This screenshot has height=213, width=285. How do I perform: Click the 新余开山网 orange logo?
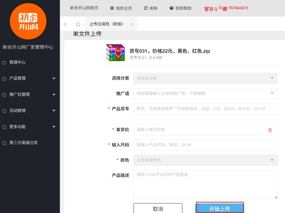point(28,21)
